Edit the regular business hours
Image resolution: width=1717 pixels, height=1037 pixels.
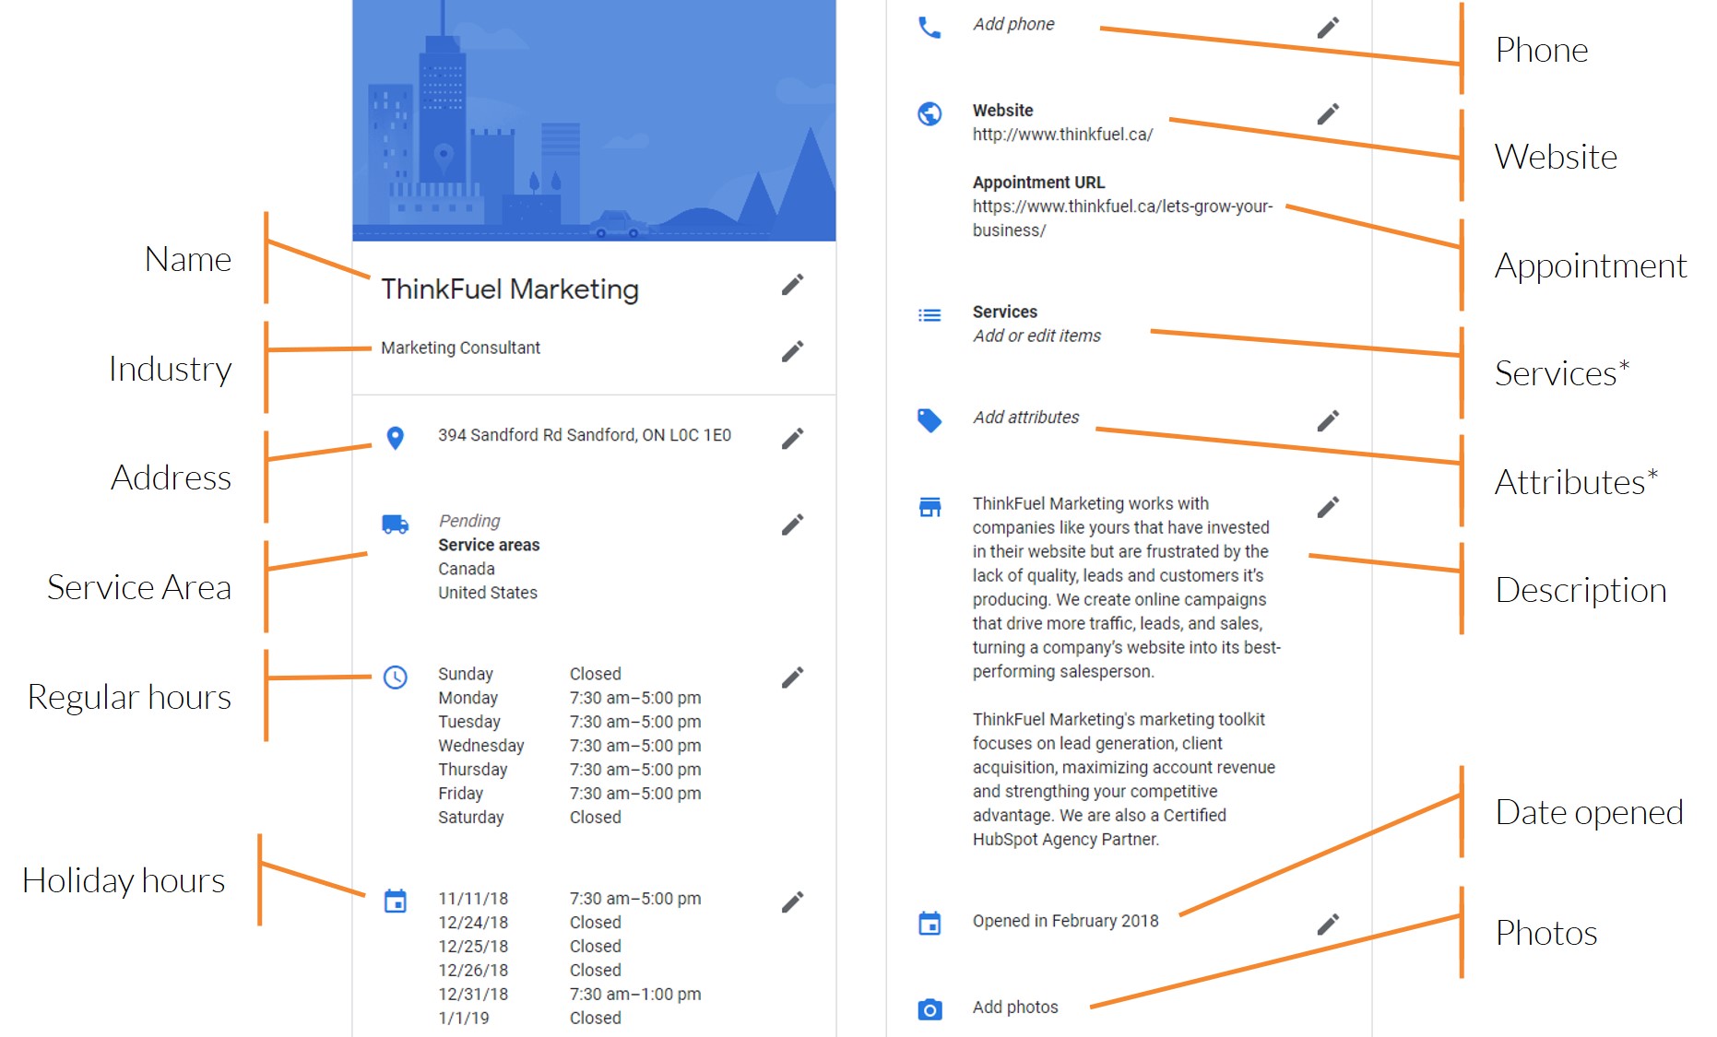coord(792,678)
